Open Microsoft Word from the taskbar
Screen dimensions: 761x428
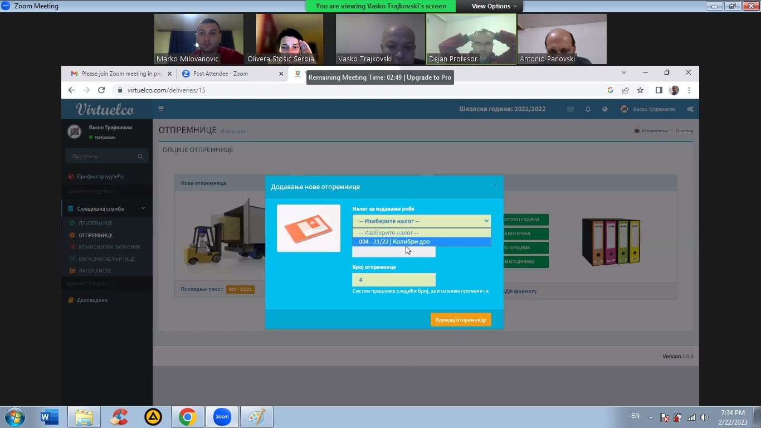[50, 417]
